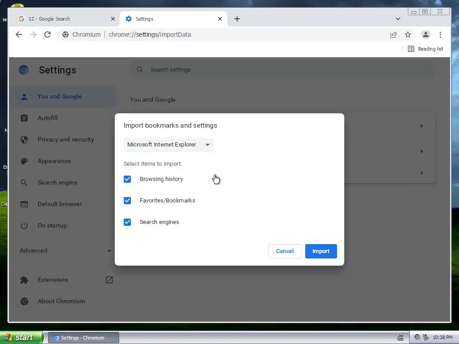
Task: Open the Microsoft Internet Explorer browser dropdown
Action: tap(169, 145)
